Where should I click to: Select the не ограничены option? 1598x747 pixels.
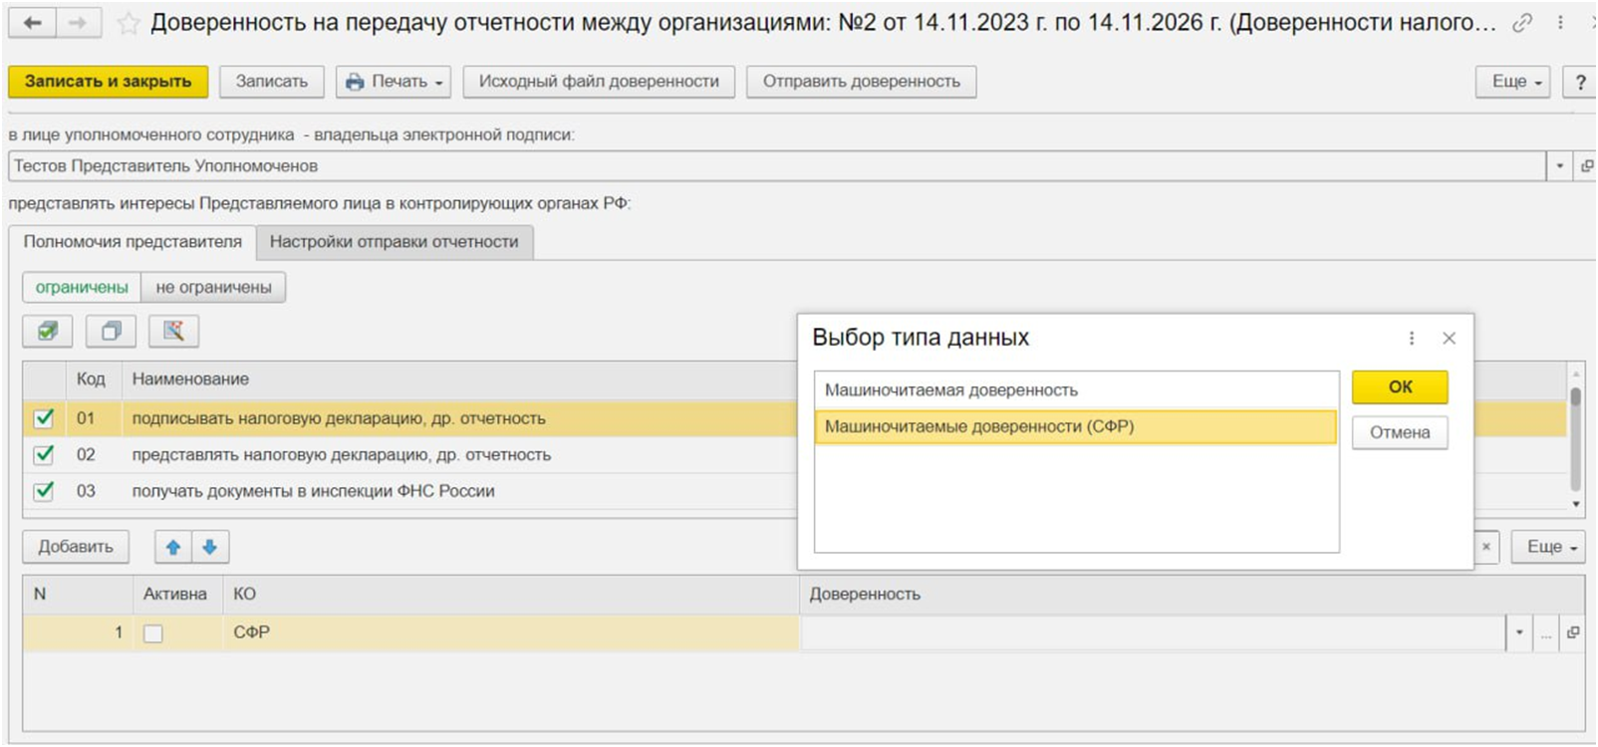[x=213, y=287]
